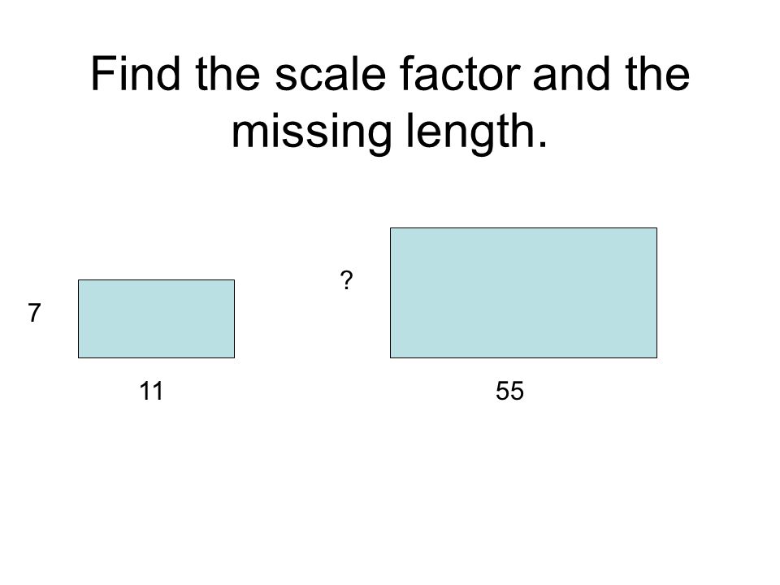Select the word "missing" in the heading

point(312,132)
